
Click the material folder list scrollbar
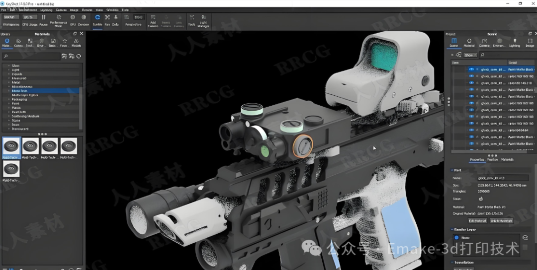[x=81, y=108]
